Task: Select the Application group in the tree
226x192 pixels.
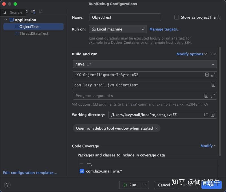Action: [x=25, y=20]
